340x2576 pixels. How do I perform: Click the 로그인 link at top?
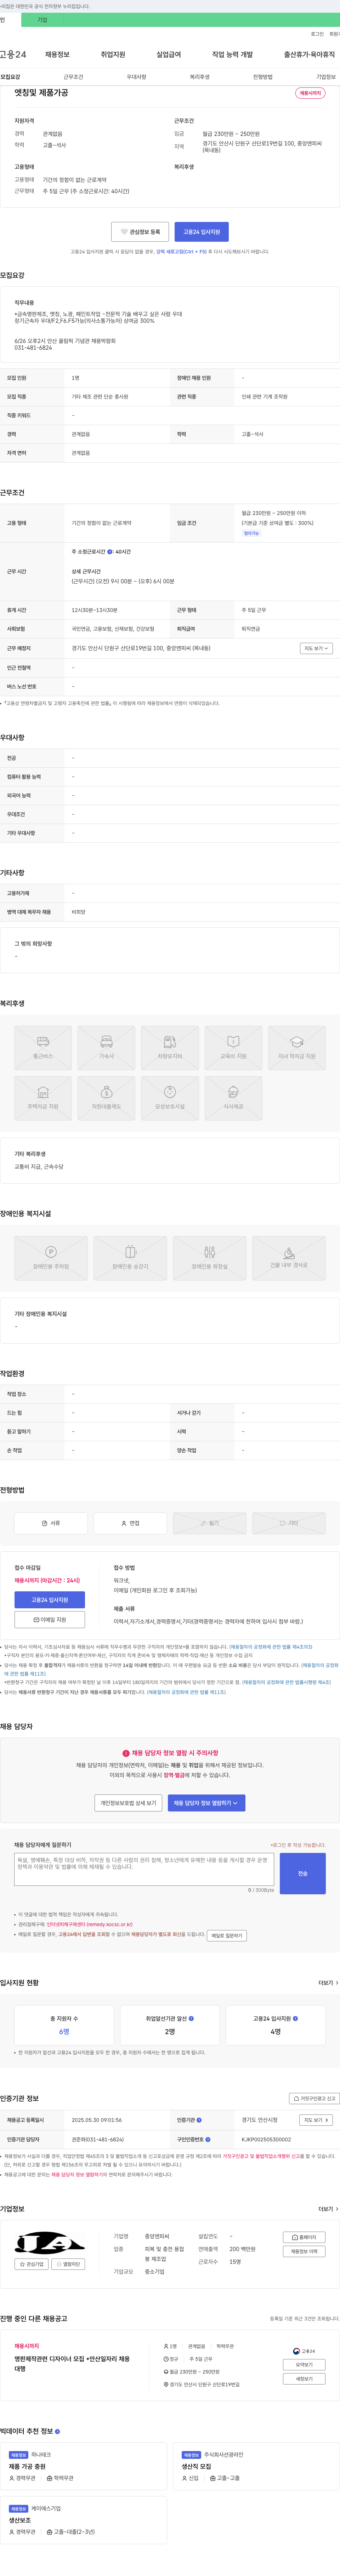point(317,34)
